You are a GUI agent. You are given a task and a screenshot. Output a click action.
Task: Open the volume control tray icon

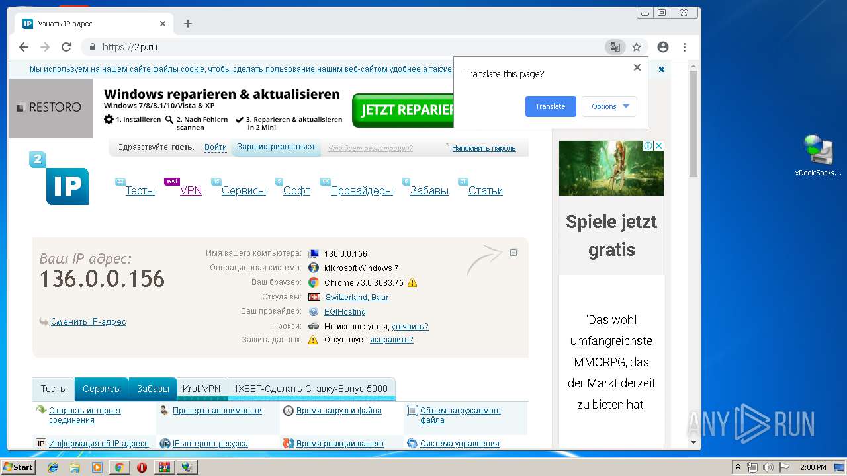coord(768,467)
